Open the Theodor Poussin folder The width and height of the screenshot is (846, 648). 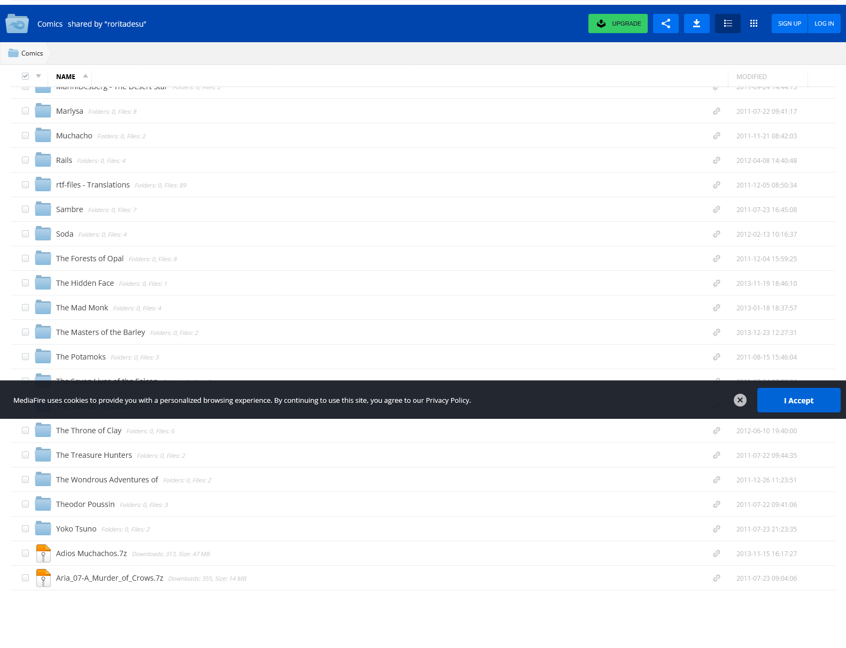(86, 504)
